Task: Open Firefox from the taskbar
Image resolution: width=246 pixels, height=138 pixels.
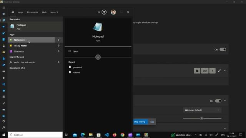Action: coord(115,135)
